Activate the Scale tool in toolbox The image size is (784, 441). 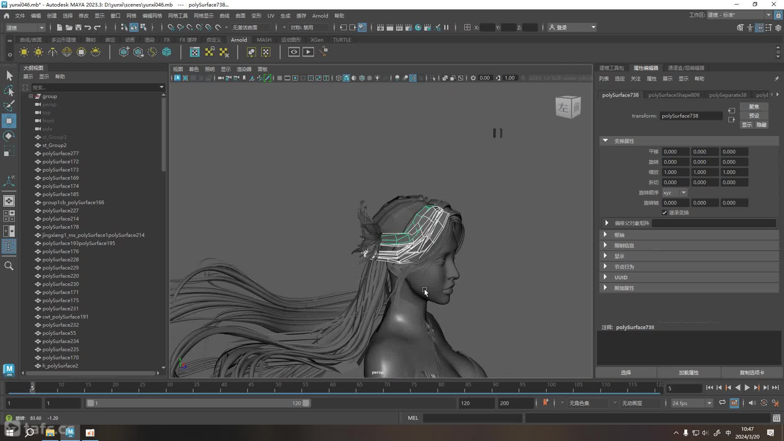tap(9, 151)
